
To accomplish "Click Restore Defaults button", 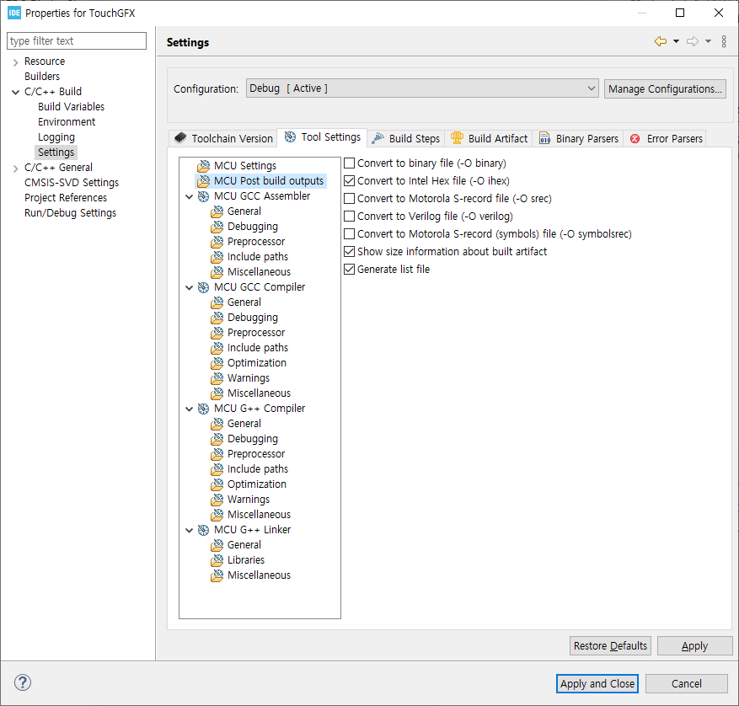I will click(x=610, y=645).
